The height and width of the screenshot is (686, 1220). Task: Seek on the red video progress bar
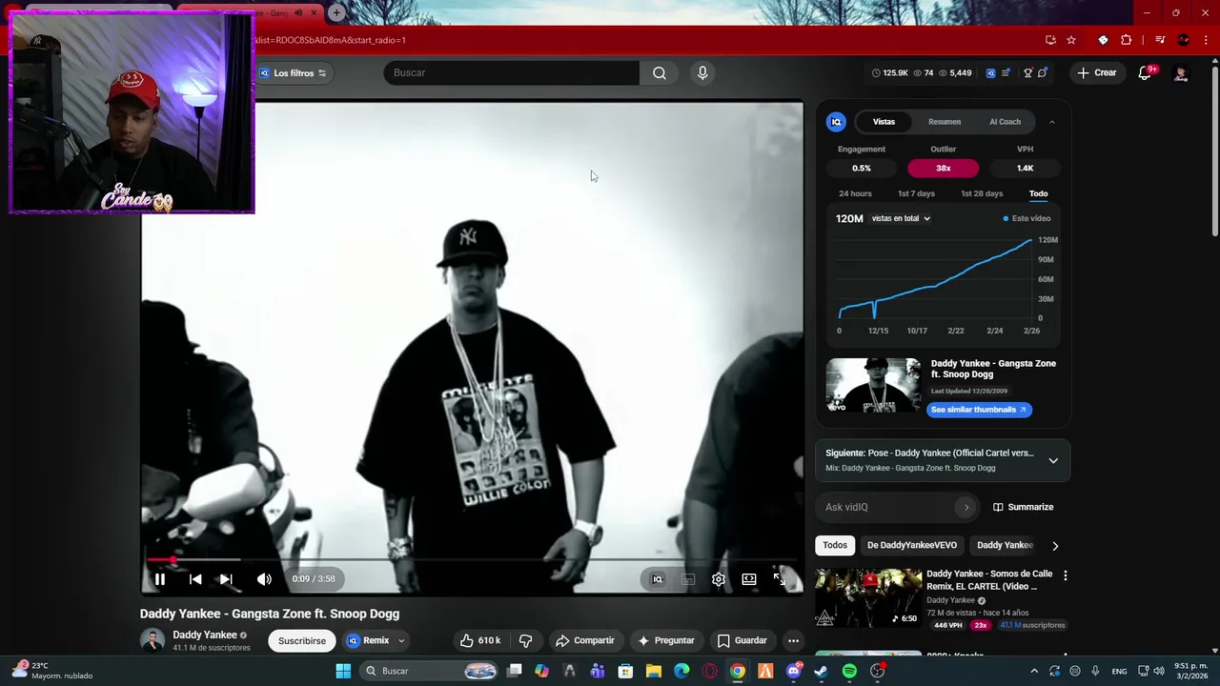pos(472,560)
